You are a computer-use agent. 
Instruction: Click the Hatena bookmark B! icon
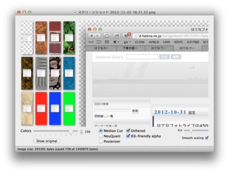126,36
